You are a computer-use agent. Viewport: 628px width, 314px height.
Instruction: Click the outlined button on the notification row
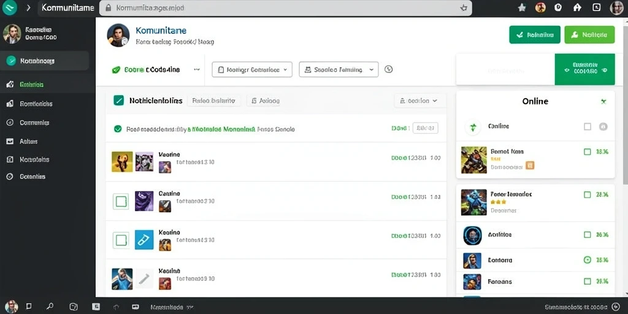tap(426, 128)
